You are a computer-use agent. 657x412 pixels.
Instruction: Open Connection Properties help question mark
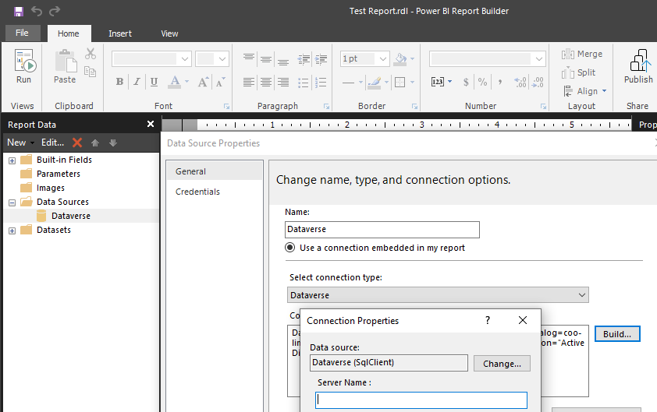pyautogui.click(x=488, y=320)
